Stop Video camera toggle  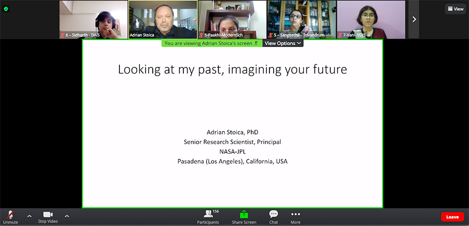(48, 216)
